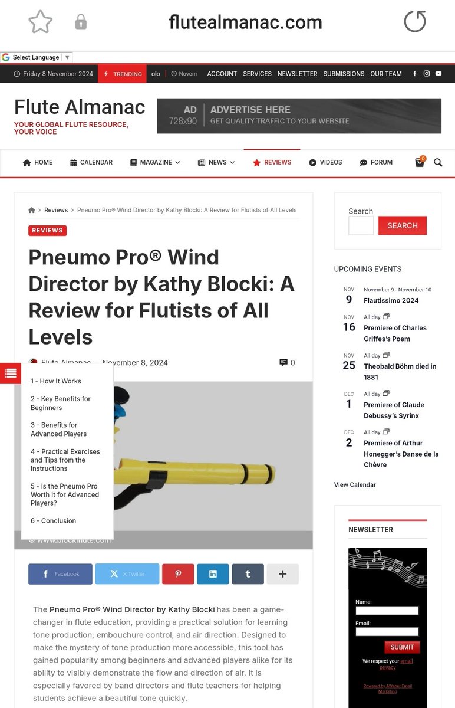Click the Trending label
Viewport: 455px width, 708px height.
[x=122, y=74]
